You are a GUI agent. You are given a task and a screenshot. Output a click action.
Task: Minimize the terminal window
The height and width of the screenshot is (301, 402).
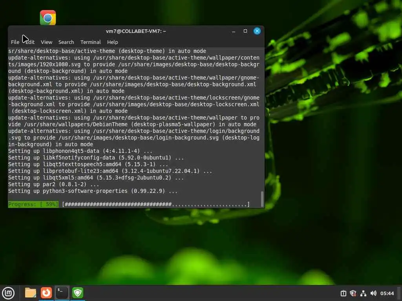(x=234, y=31)
